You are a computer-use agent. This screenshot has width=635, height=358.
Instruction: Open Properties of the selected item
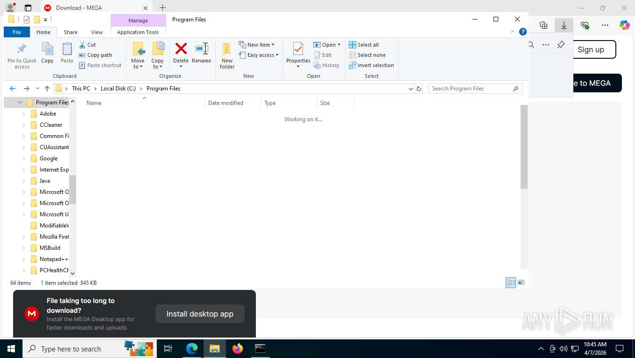coord(298,55)
